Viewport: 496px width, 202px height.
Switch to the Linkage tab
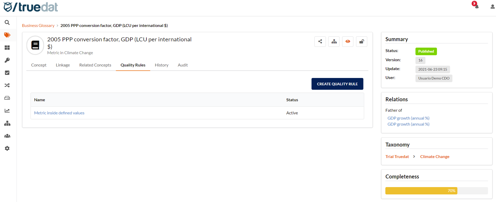click(x=63, y=65)
